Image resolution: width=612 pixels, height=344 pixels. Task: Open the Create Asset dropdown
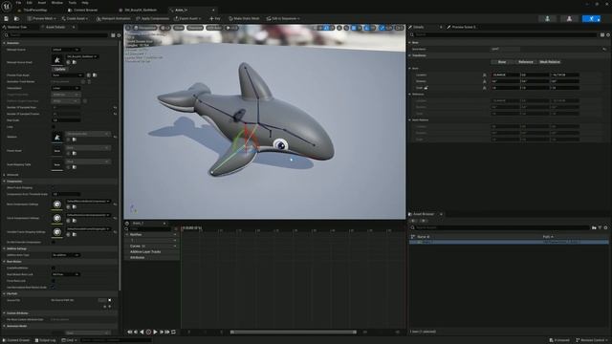tap(75, 18)
